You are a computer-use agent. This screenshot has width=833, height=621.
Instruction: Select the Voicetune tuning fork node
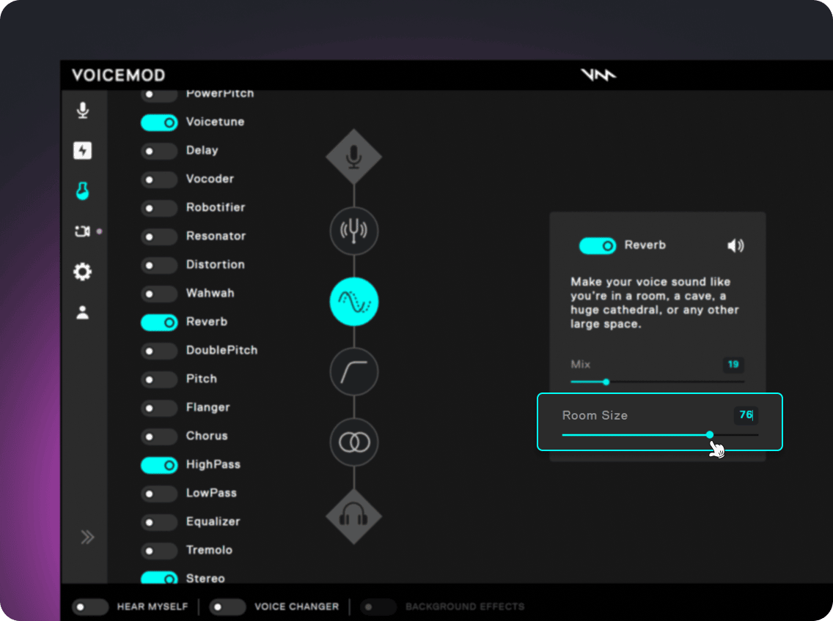pos(354,231)
